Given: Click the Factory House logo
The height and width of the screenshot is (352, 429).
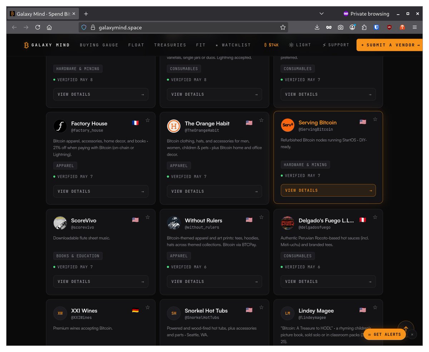Looking at the screenshot, I should (x=60, y=126).
